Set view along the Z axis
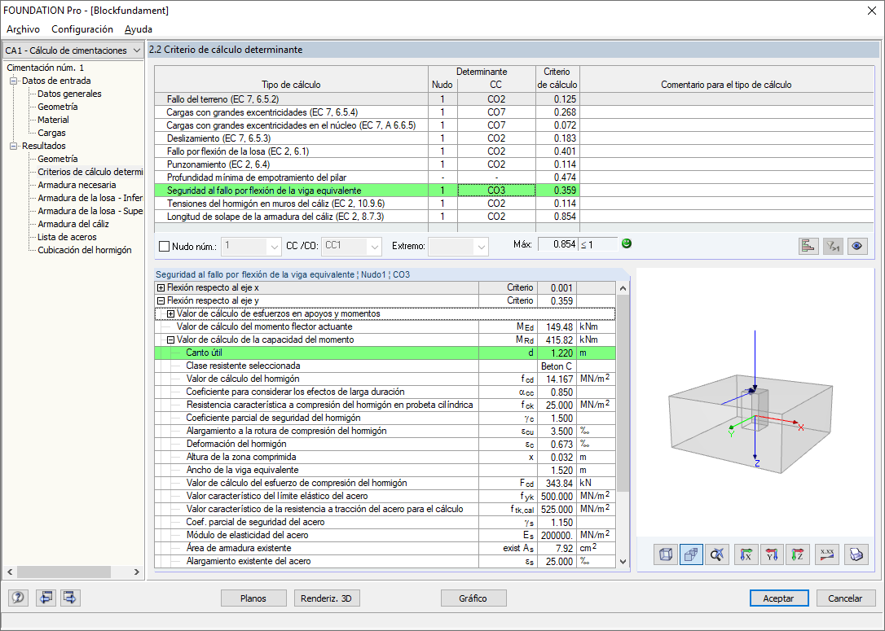This screenshot has width=885, height=631. (x=798, y=554)
